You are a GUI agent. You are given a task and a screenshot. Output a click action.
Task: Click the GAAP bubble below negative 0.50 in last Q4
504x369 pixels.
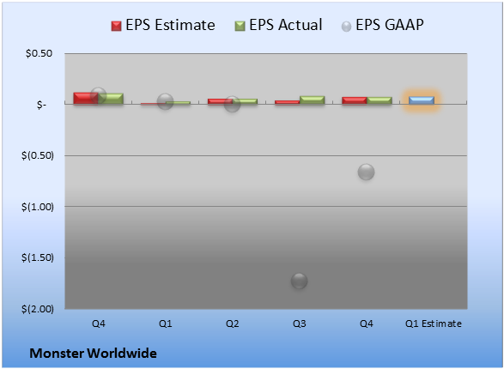(x=366, y=172)
